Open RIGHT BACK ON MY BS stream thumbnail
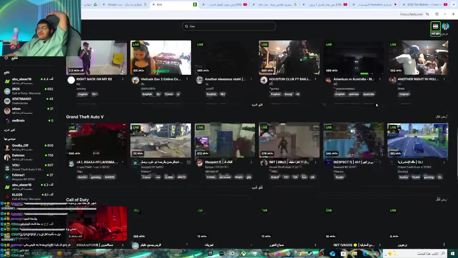Image resolution: width=458 pixels, height=258 pixels. tap(97, 58)
